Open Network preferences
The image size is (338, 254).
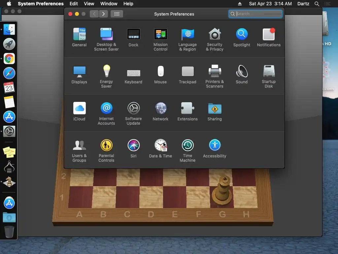tap(160, 111)
